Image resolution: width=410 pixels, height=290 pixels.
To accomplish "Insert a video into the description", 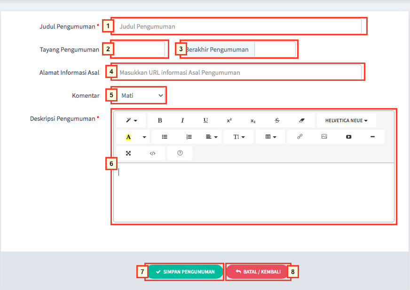I will coord(348,137).
